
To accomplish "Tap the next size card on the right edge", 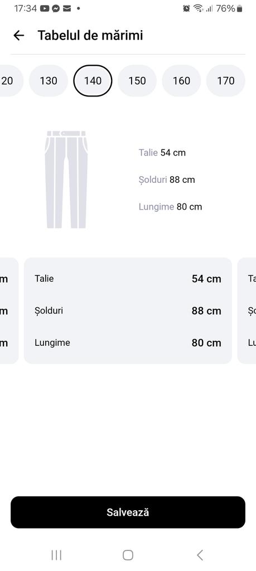I will coord(247,311).
